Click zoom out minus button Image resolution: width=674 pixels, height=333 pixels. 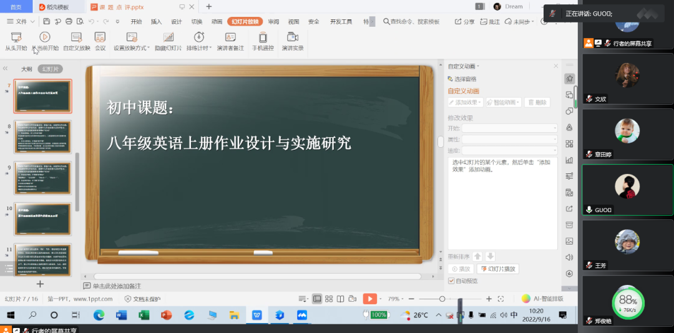tap(411, 299)
